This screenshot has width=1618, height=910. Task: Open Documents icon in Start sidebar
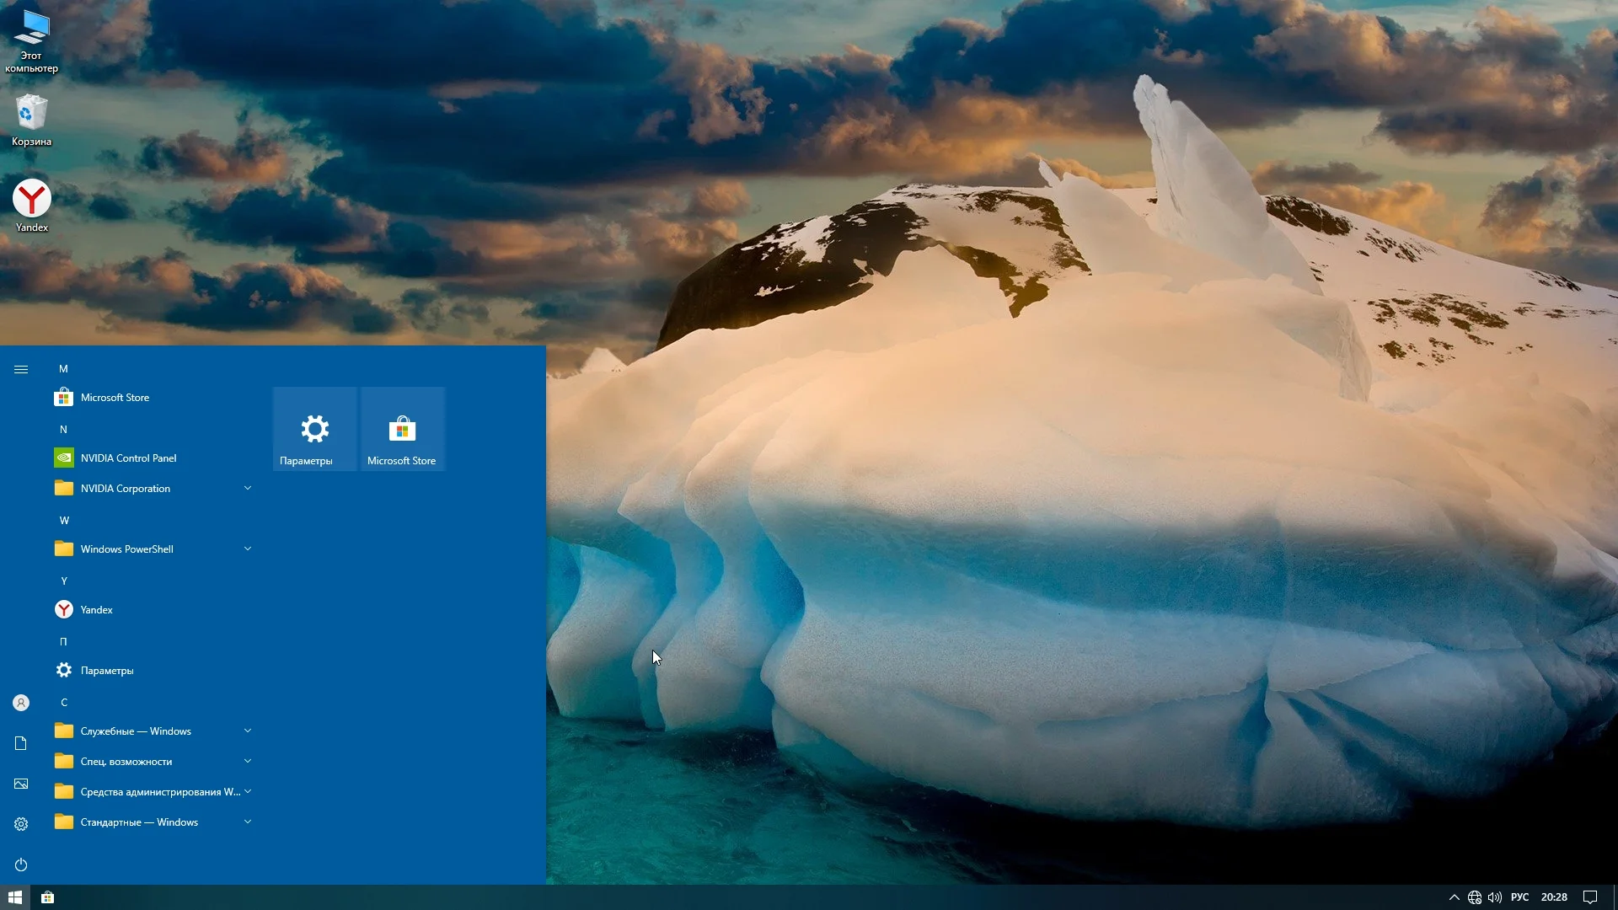(21, 743)
